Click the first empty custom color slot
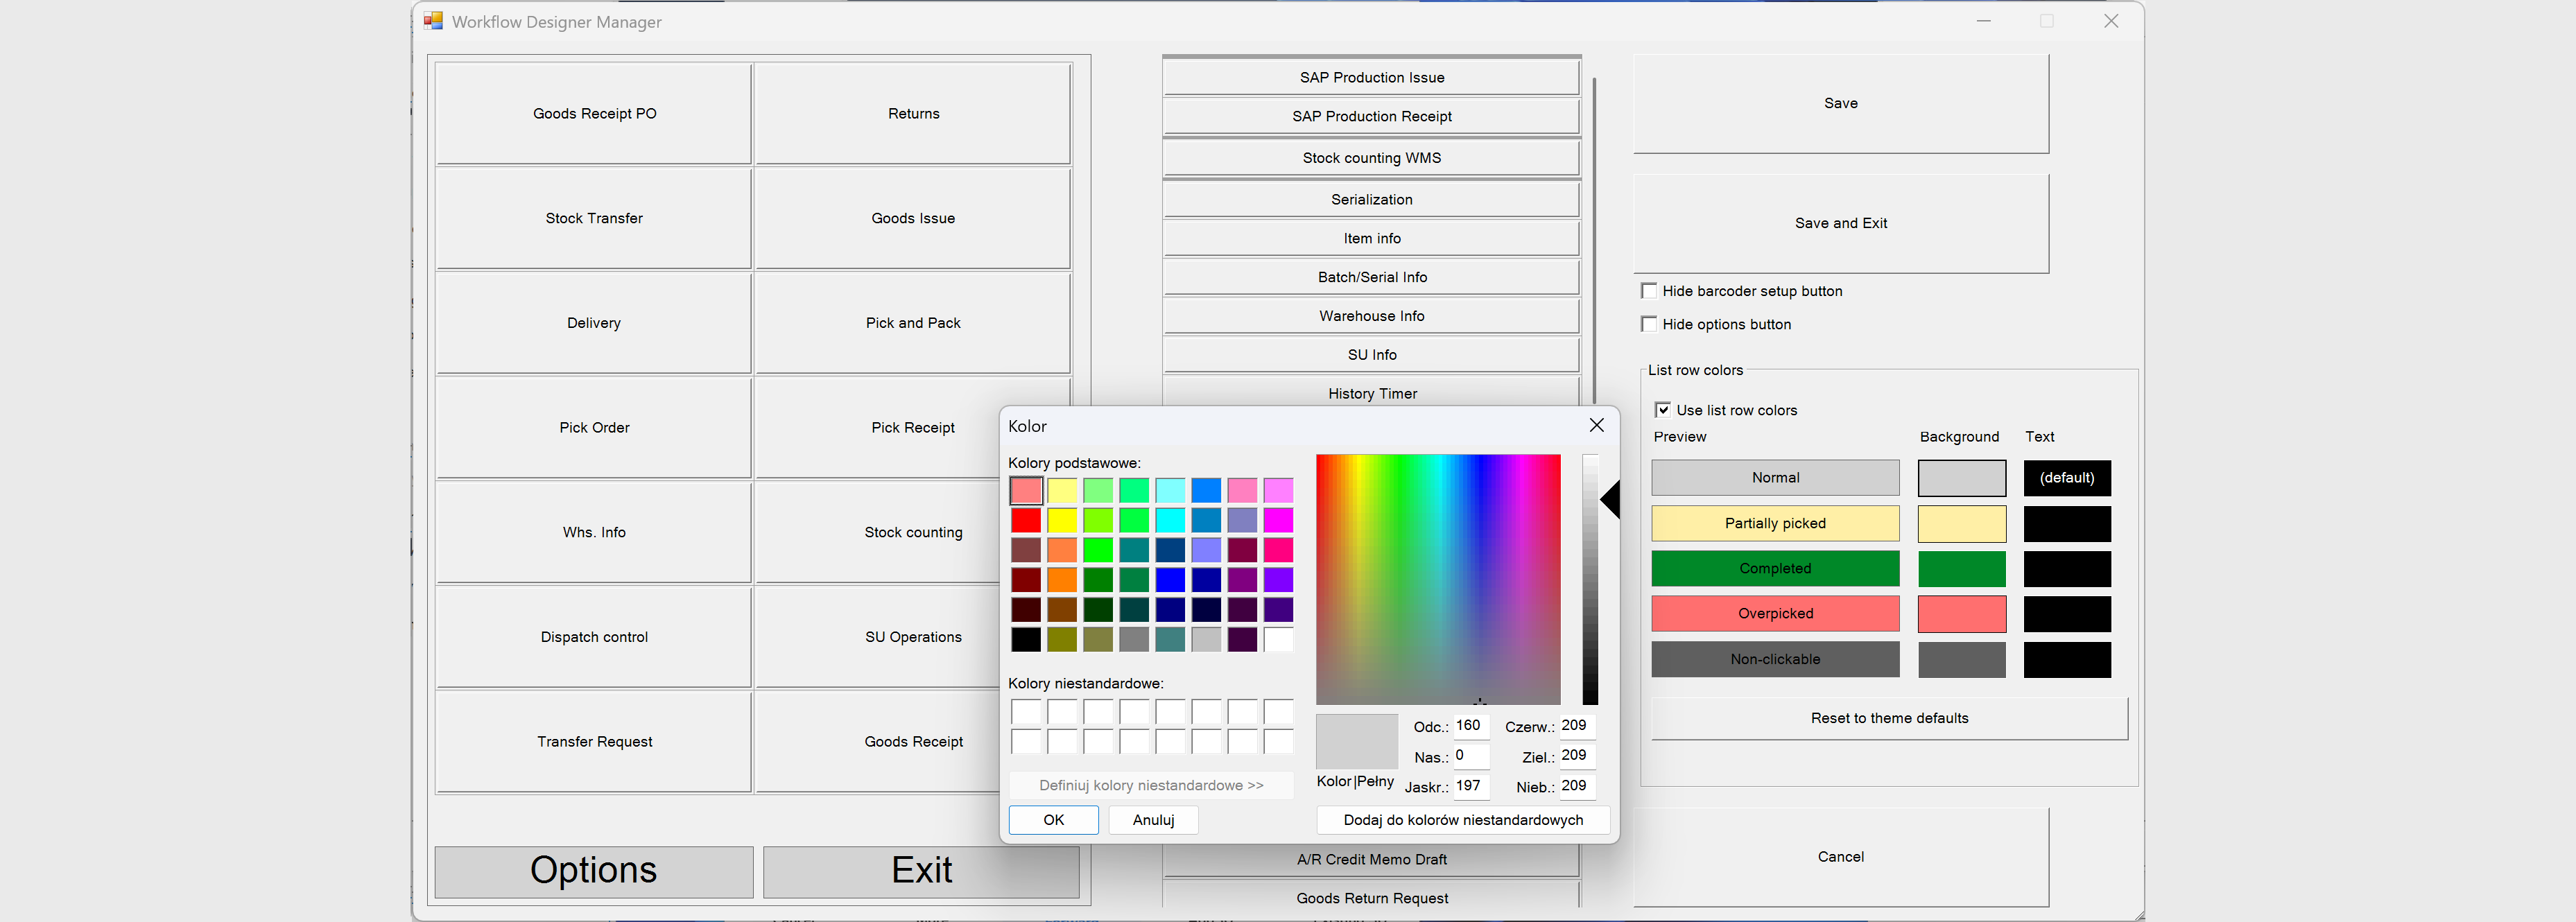This screenshot has height=922, width=2576. click(x=1026, y=712)
